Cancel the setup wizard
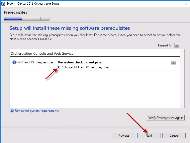190x143 pixels. [174, 136]
